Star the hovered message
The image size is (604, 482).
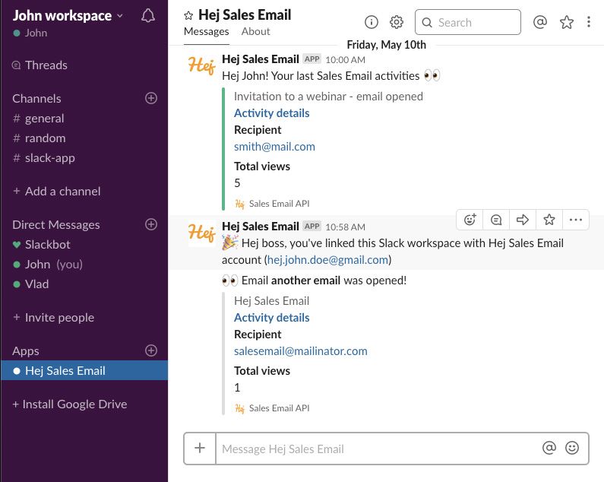(549, 220)
